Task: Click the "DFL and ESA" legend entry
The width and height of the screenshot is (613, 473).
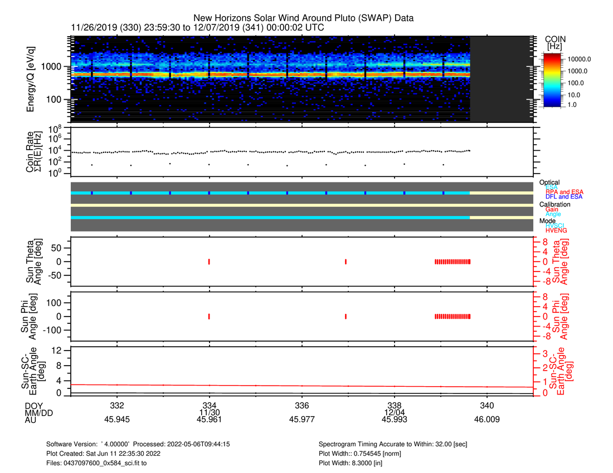Action: pos(564,197)
